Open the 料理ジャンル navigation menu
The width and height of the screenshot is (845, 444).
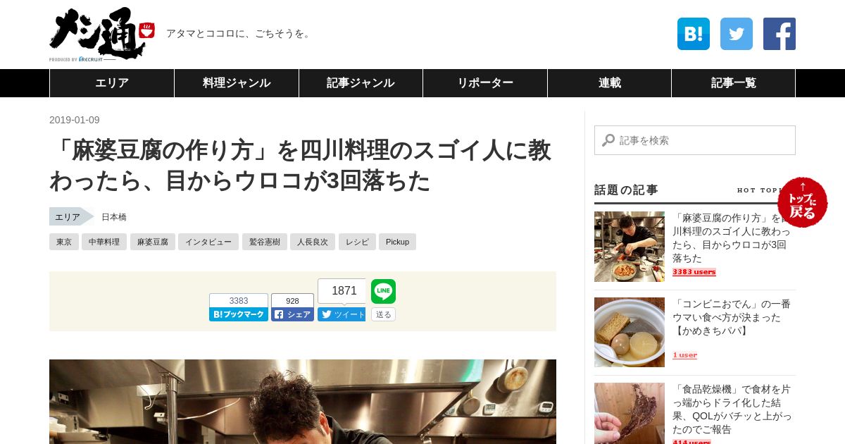(237, 83)
